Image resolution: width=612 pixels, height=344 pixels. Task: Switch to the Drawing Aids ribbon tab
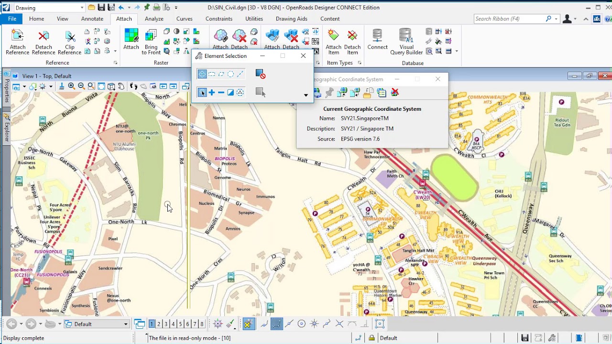pos(292,19)
